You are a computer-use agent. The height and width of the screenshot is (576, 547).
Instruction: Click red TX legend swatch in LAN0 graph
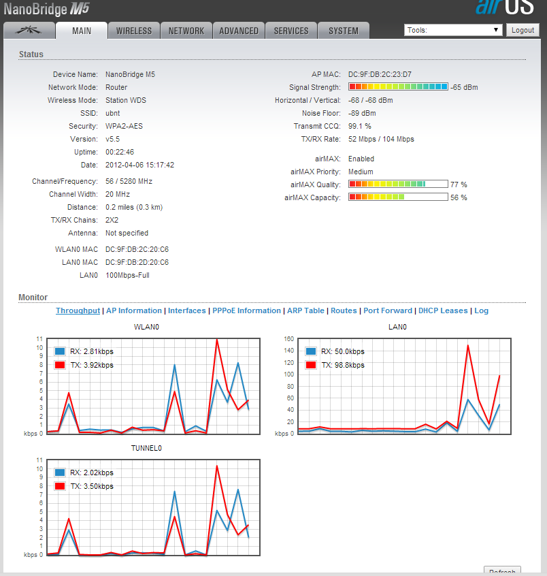311,365
